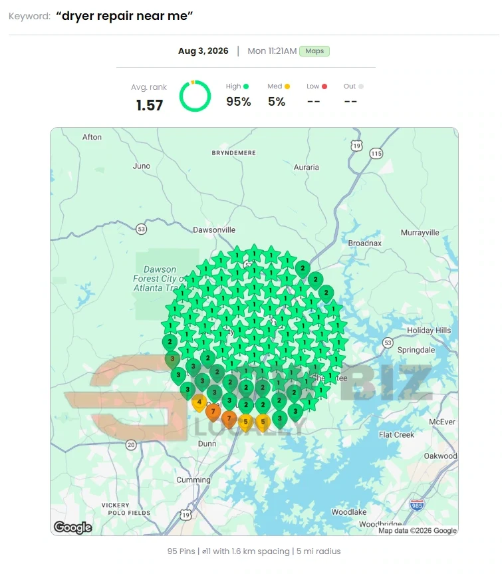The height and width of the screenshot is (574, 502).
Task: Click the "BRYNDEMERE" map label
Action: tap(233, 153)
